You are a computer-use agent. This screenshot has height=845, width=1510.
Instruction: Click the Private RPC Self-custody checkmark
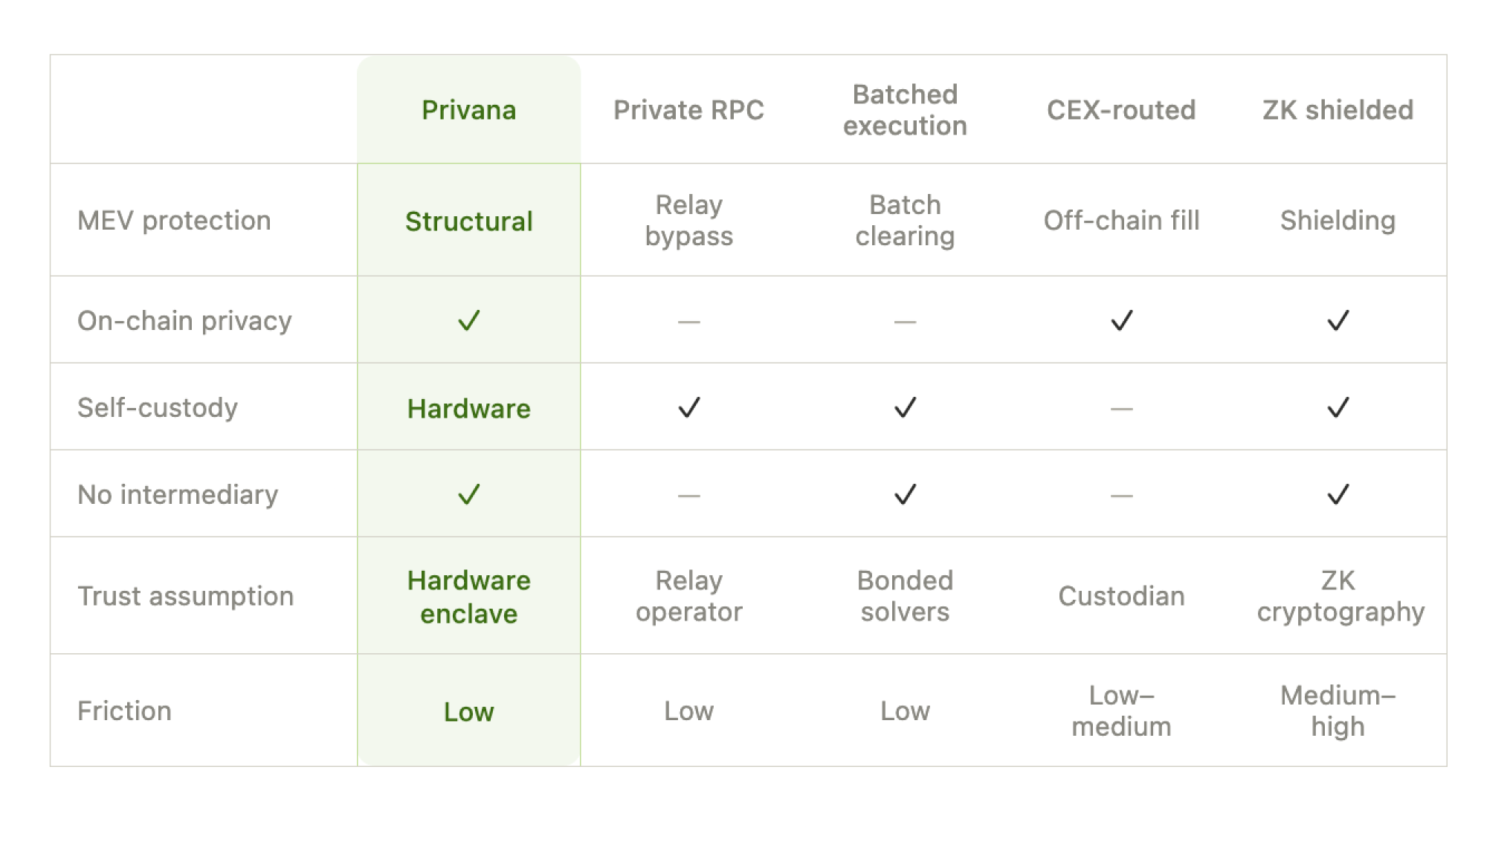click(688, 407)
